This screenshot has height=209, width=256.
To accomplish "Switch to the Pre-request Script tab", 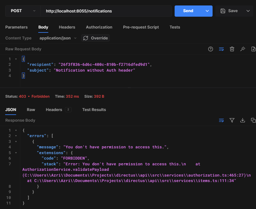I will (x=141, y=27).
